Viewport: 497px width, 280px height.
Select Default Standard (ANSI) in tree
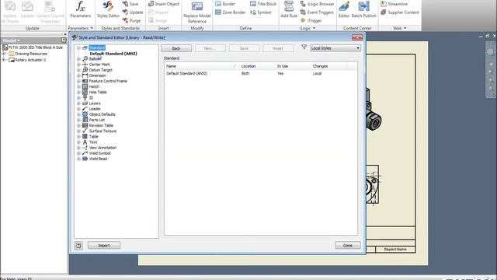tap(113, 54)
